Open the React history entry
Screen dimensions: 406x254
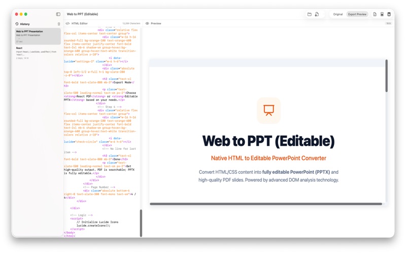[38, 53]
